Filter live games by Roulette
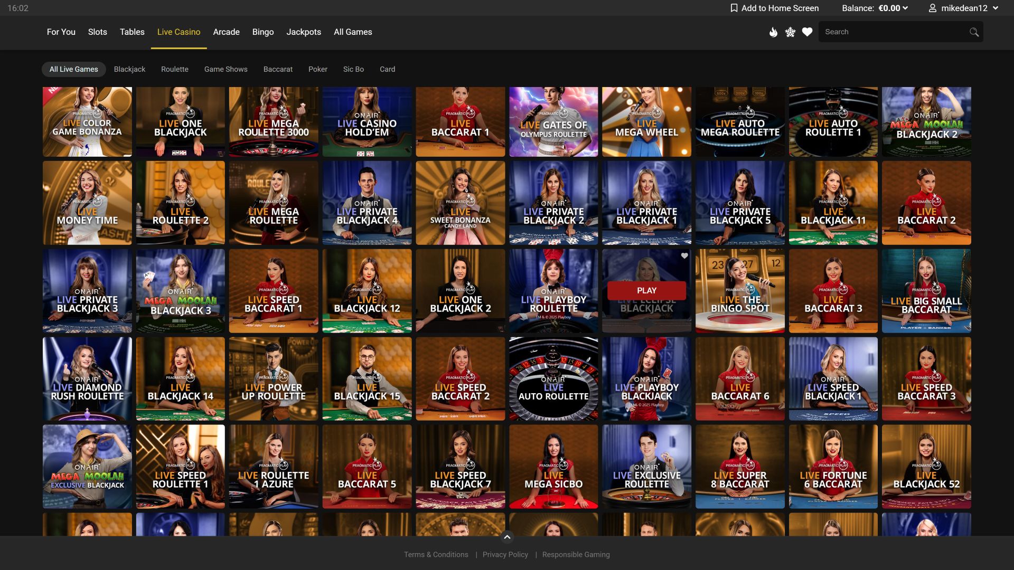Viewport: 1014px width, 570px height. (175, 69)
